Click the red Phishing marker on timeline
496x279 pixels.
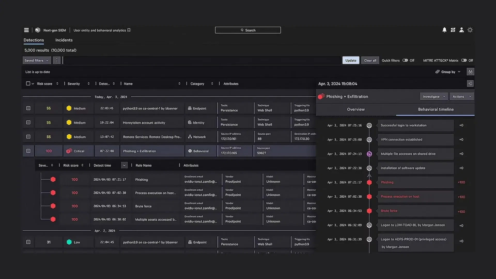coord(369,182)
